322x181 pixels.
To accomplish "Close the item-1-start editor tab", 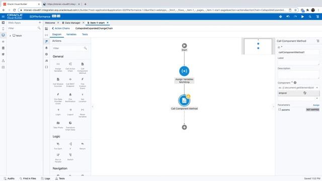I will pos(108,23).
